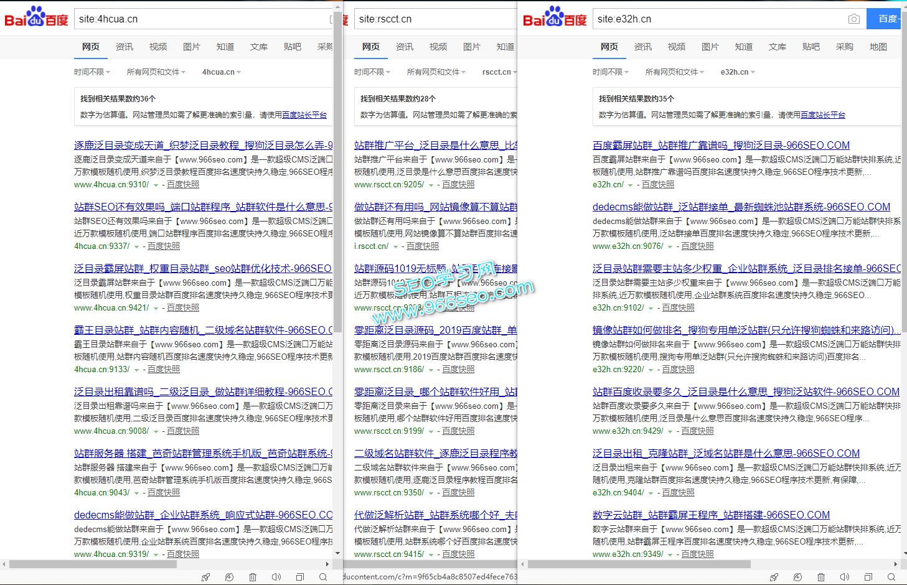Click e32h.cn horizontal scrollbar right arrow
This screenshot has width=907, height=585.
pyautogui.click(x=896, y=564)
